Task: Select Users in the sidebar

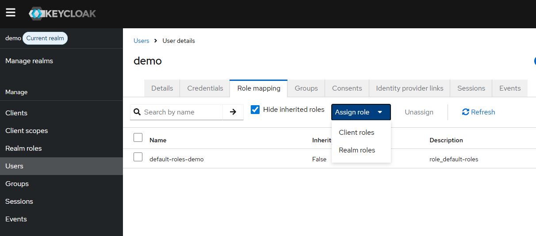Action: coord(61,166)
